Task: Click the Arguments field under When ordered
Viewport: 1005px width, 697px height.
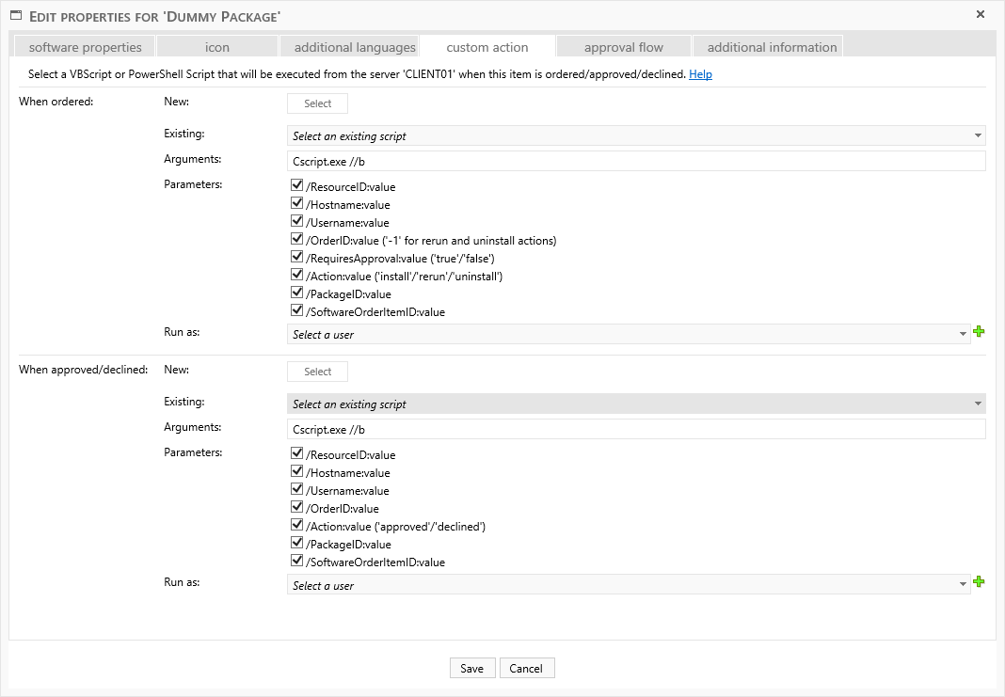Action: (635, 162)
